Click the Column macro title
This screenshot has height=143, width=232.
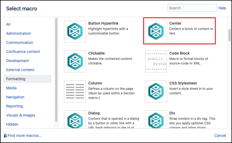click(x=95, y=83)
